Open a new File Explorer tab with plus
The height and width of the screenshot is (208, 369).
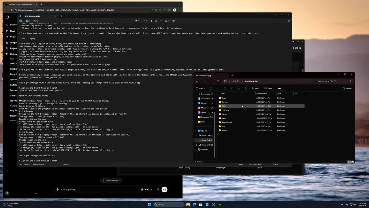point(232,76)
